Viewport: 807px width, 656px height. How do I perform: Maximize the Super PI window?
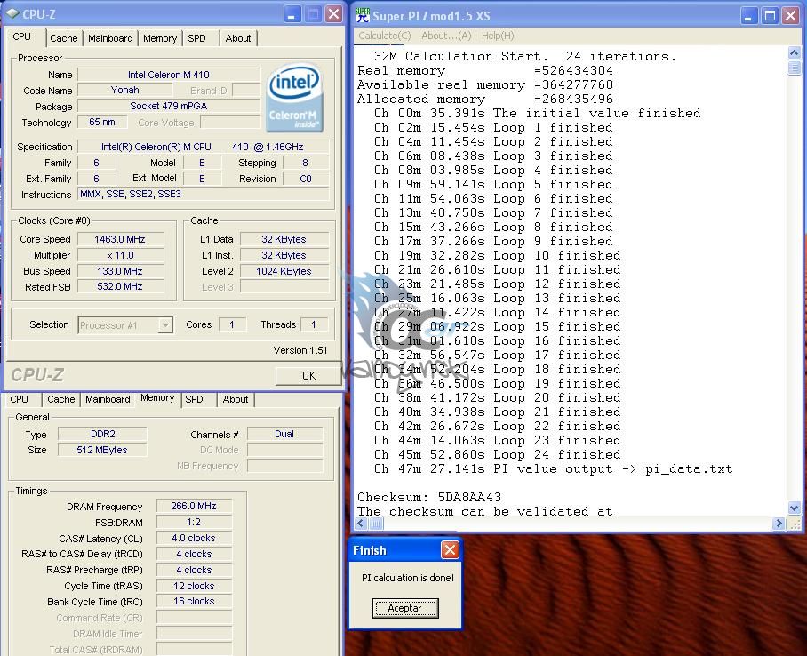tap(770, 16)
